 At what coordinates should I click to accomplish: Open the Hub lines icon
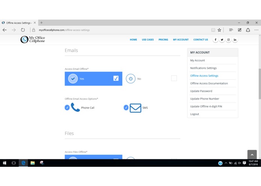pyautogui.click(x=231, y=30)
